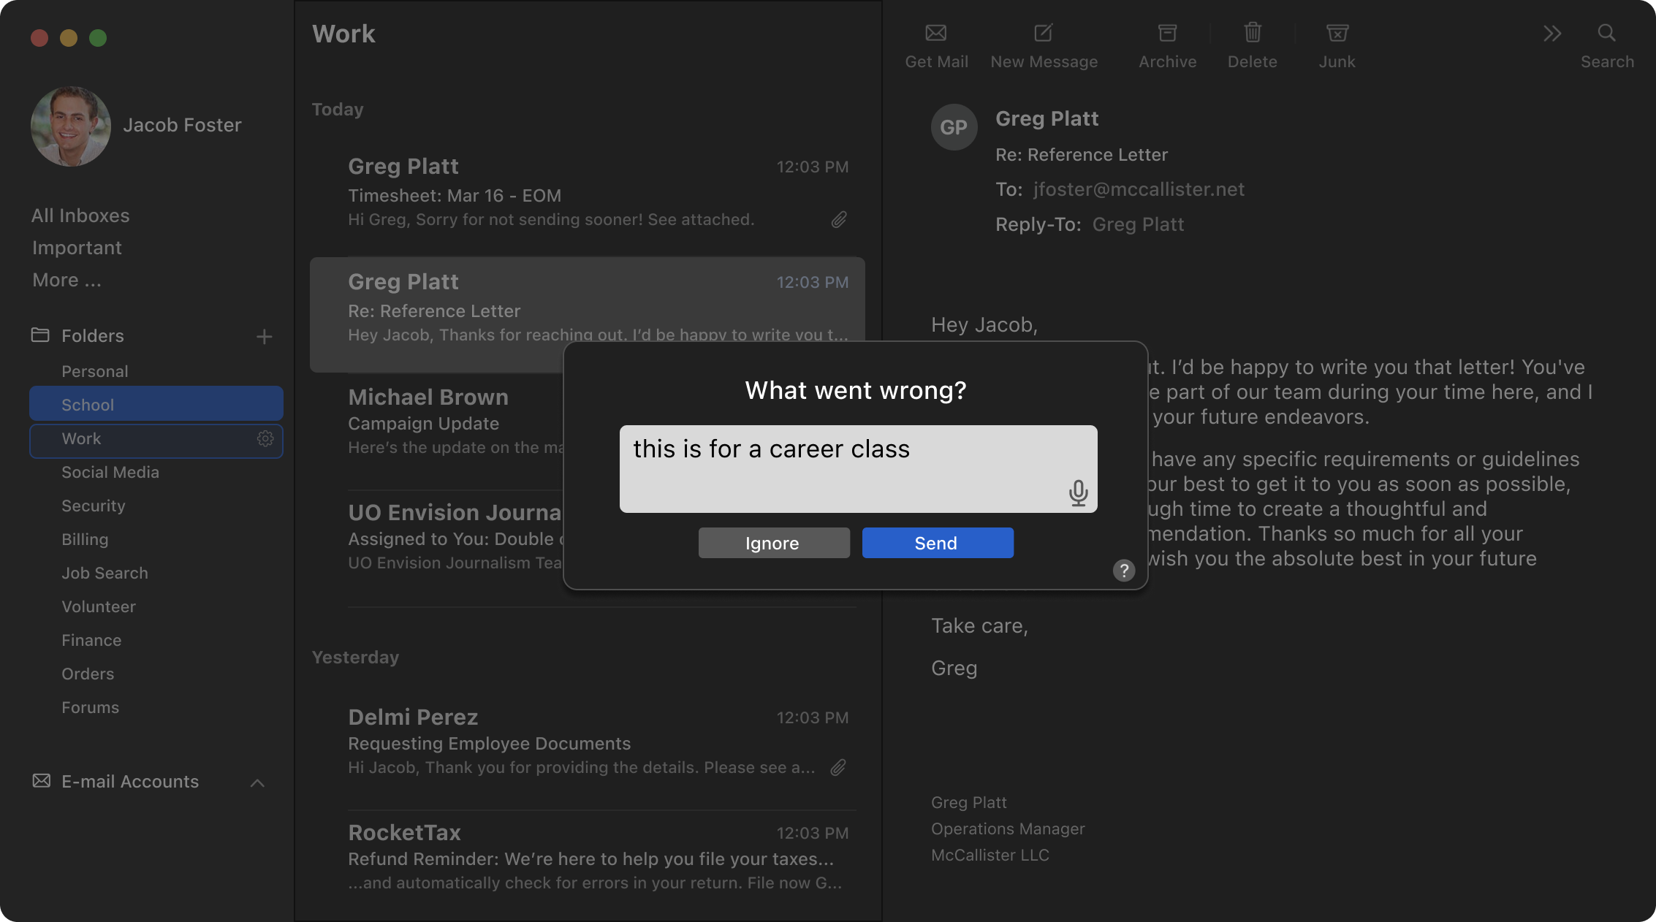The width and height of the screenshot is (1656, 922).
Task: Open Work folder settings gear
Action: pos(265,438)
